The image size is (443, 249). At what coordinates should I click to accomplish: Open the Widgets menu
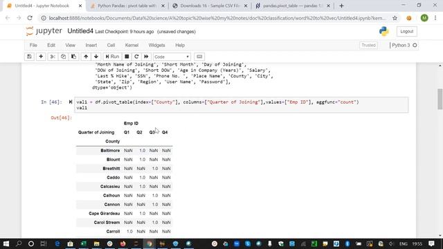click(x=156, y=45)
